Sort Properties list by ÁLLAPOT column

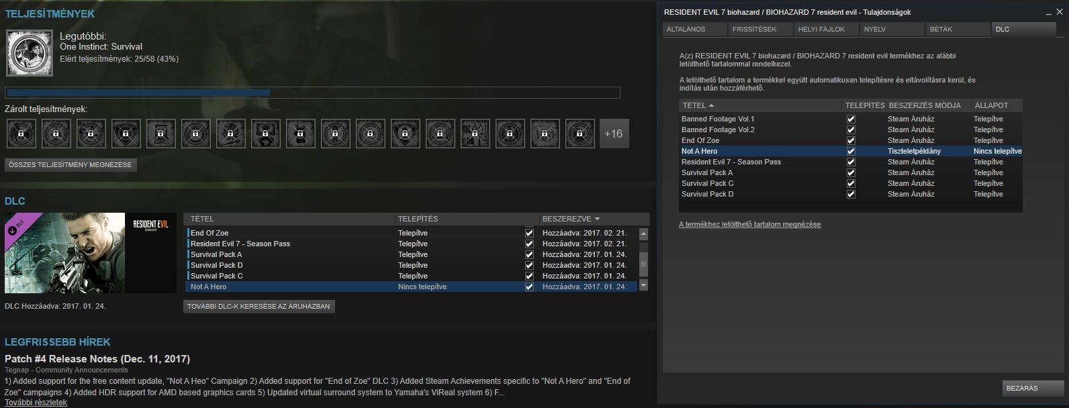click(996, 105)
